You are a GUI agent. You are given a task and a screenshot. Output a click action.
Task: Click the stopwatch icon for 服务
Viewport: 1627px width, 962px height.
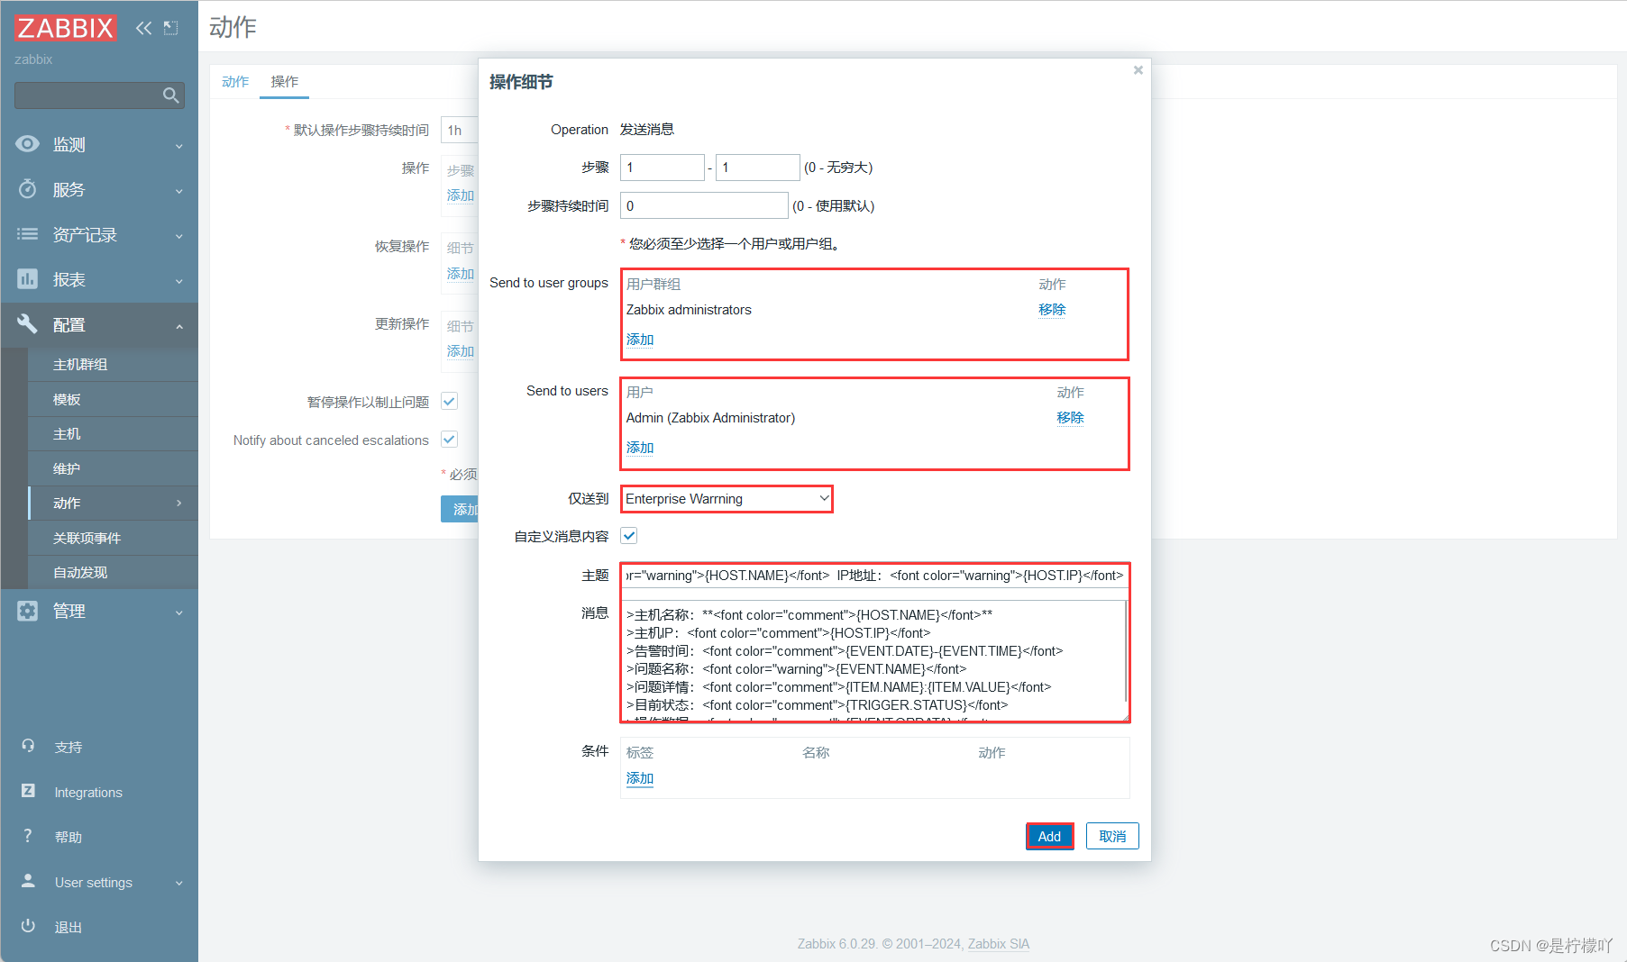(28, 189)
